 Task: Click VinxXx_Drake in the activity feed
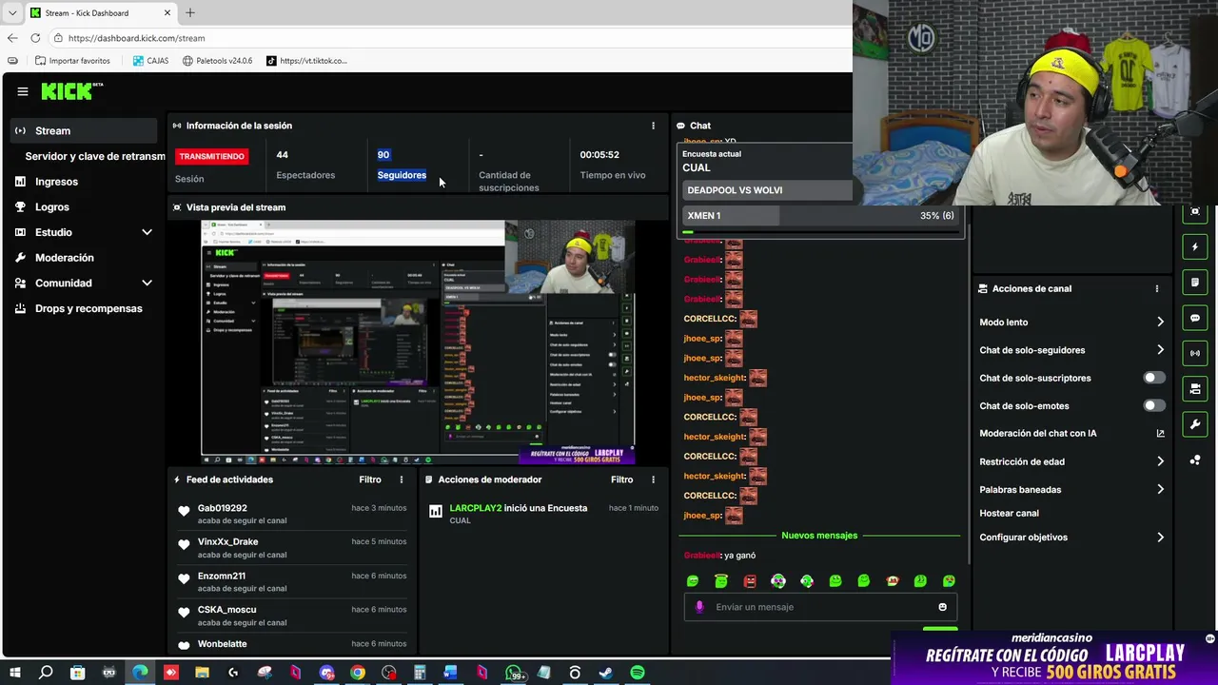pos(228,541)
